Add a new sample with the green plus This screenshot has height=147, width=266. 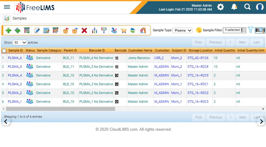9,31
